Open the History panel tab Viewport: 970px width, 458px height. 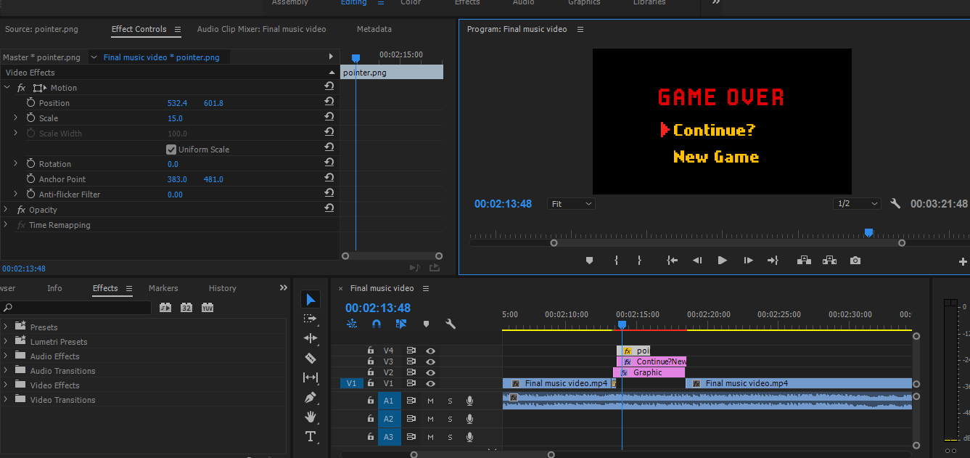pos(222,288)
